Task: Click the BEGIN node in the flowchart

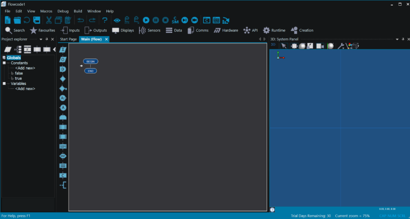Action: [90, 62]
